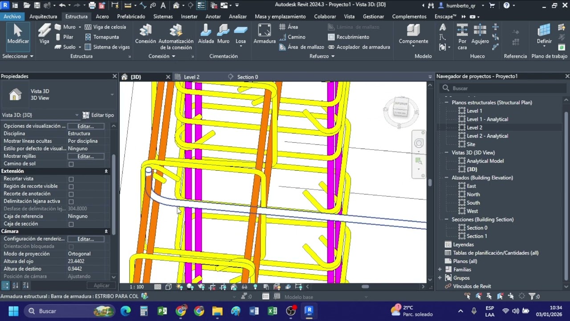Open the Arquitectura ribbon tab
570x321 pixels.
tap(43, 16)
